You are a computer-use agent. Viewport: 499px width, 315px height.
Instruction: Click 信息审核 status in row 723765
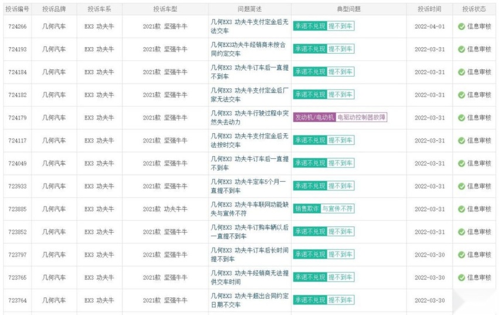coord(479,278)
